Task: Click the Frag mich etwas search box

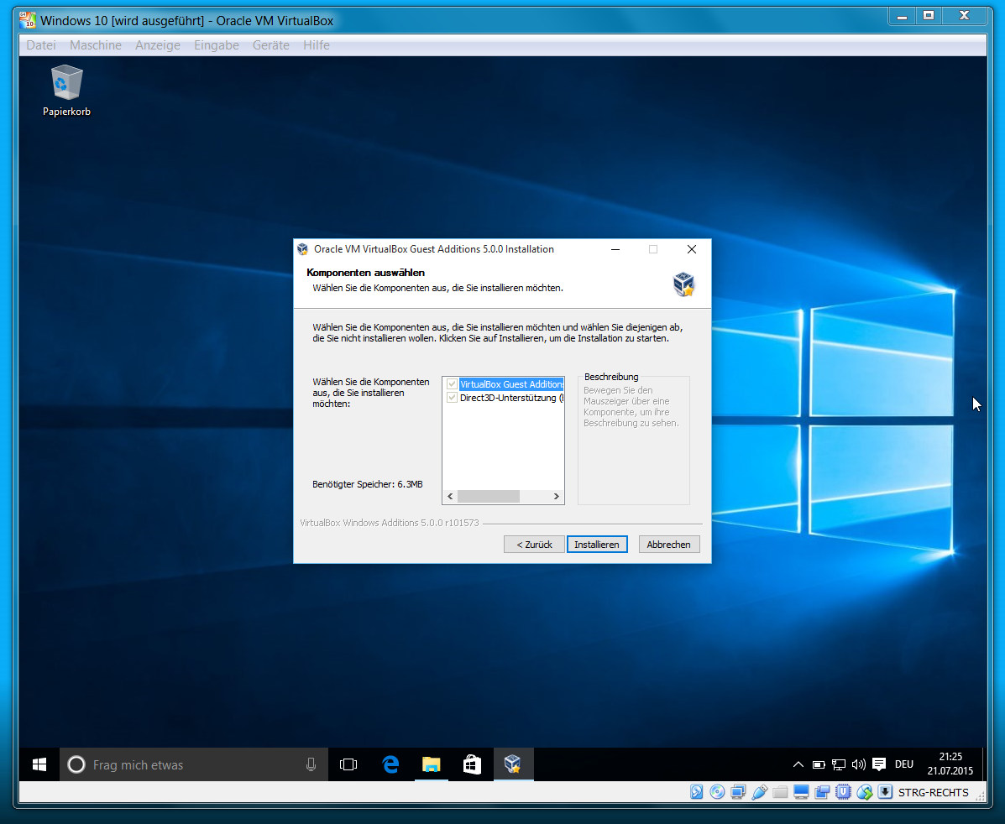Action: (x=194, y=764)
